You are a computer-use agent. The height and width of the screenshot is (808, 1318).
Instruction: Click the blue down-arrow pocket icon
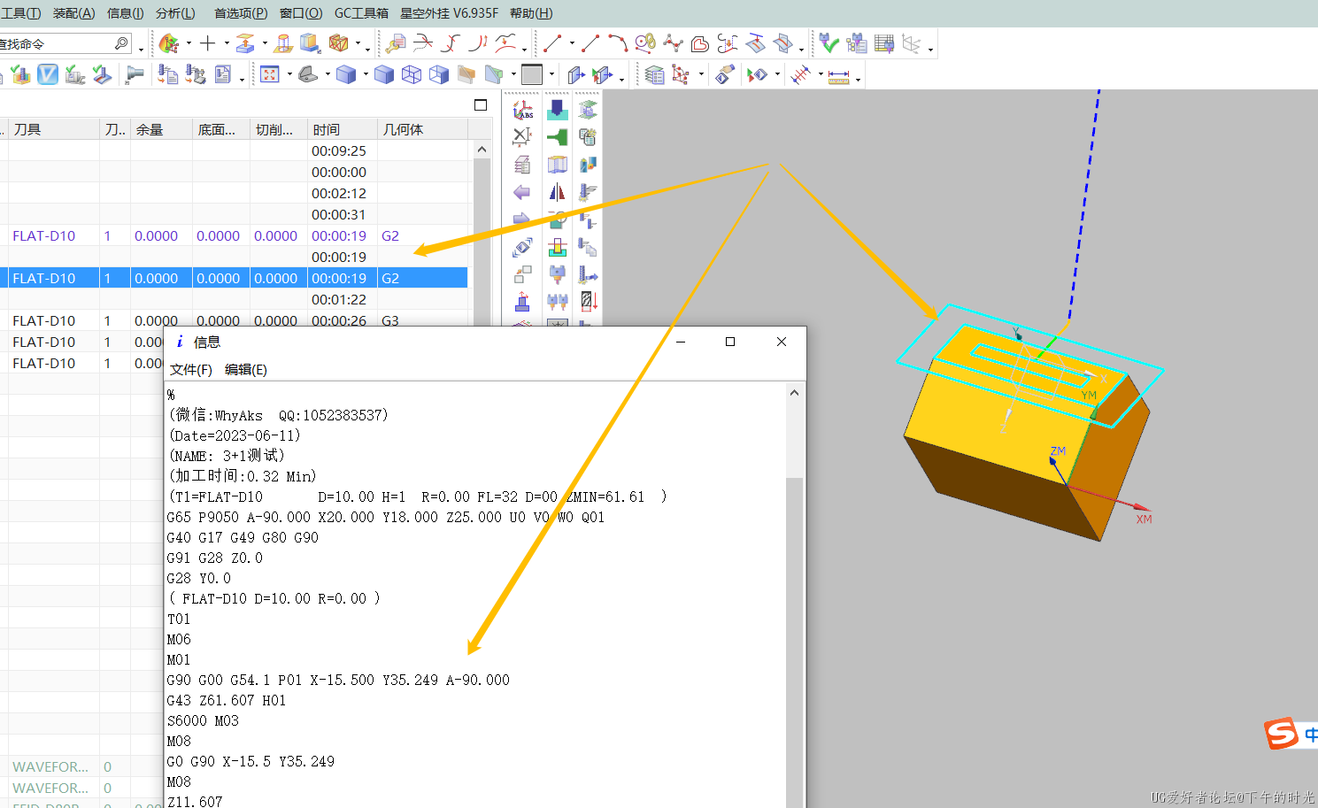pos(557,110)
